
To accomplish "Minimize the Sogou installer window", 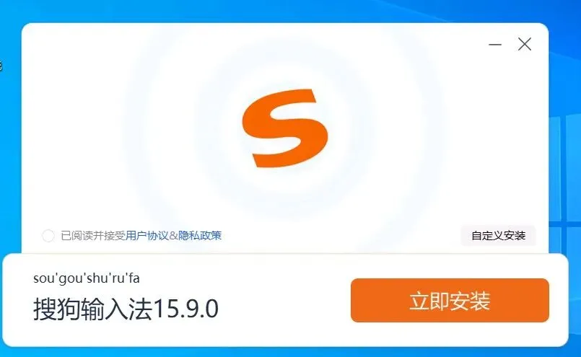I will coord(494,45).
